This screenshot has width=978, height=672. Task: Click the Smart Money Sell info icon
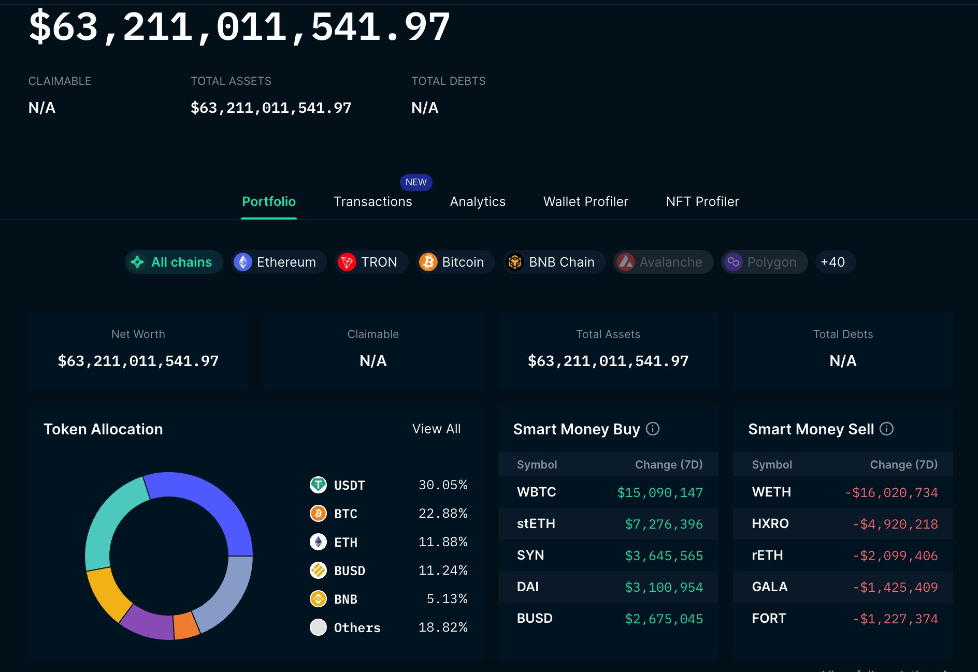coord(886,429)
